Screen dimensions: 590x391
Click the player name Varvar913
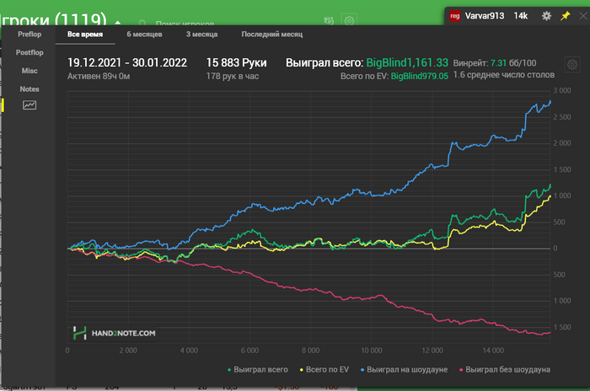coord(485,16)
